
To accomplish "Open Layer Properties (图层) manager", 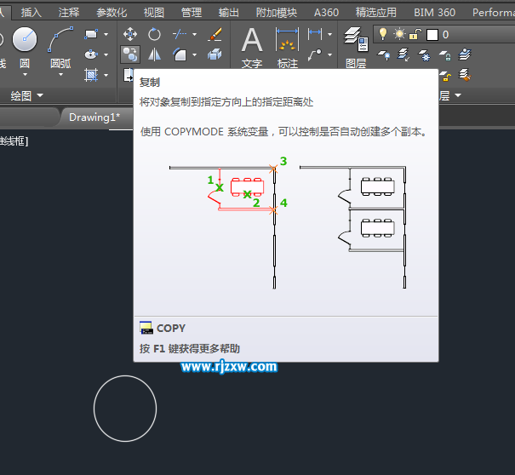I will [x=356, y=46].
